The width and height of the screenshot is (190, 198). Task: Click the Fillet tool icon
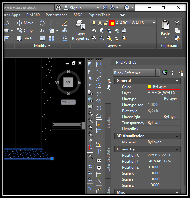coord(52,31)
